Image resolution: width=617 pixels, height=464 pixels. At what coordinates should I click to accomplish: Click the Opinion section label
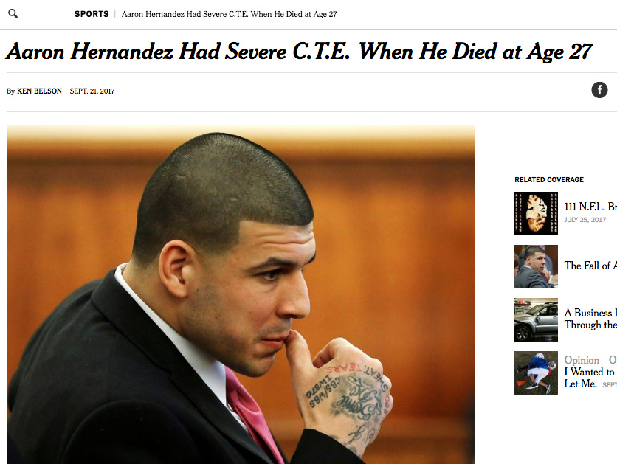point(582,360)
